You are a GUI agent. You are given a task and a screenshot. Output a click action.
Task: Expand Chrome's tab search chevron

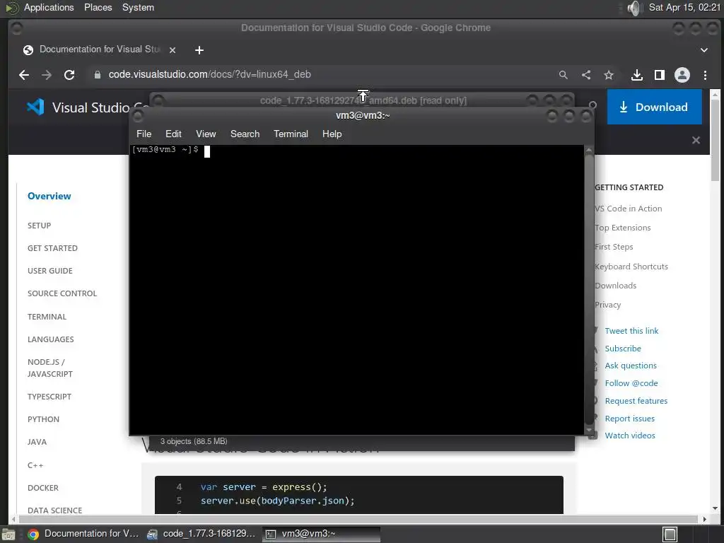703,50
